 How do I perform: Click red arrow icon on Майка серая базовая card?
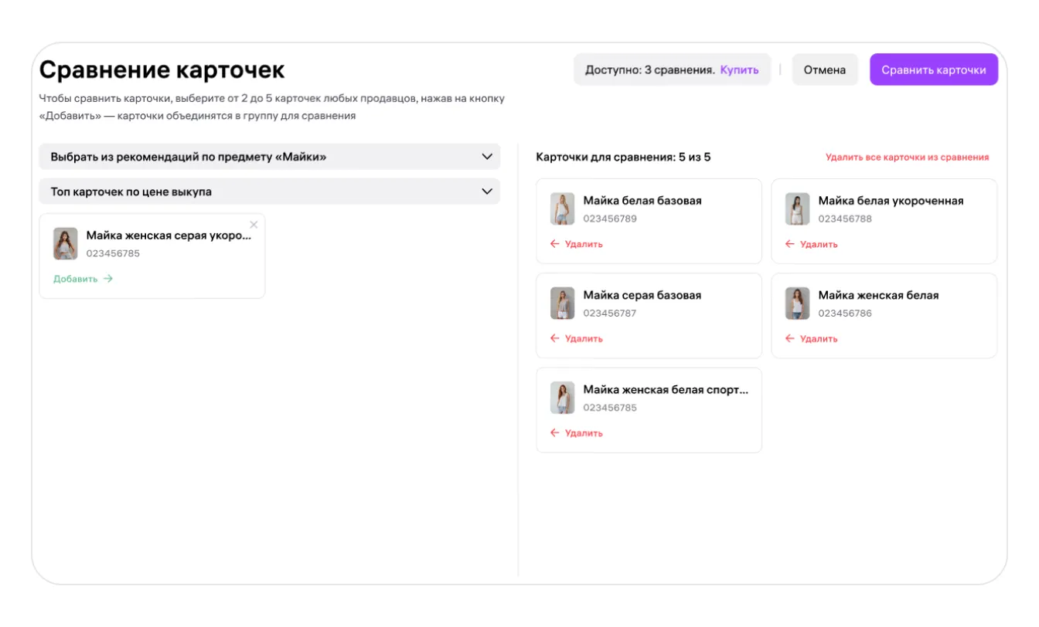(554, 338)
